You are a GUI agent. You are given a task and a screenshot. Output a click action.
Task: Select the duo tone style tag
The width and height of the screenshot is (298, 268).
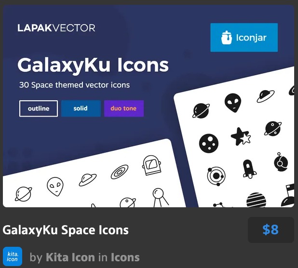click(124, 108)
